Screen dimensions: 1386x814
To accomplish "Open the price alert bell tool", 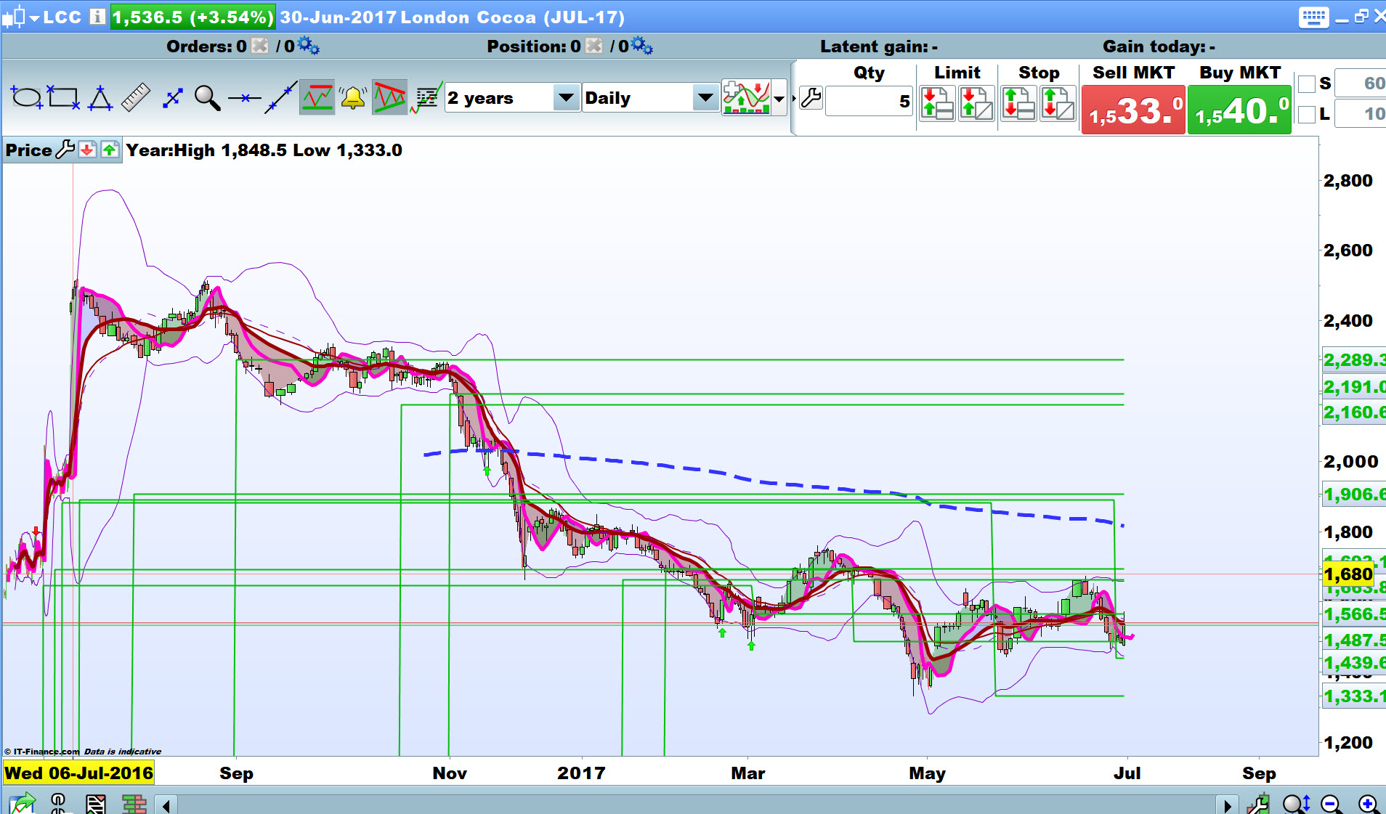I will click(353, 97).
